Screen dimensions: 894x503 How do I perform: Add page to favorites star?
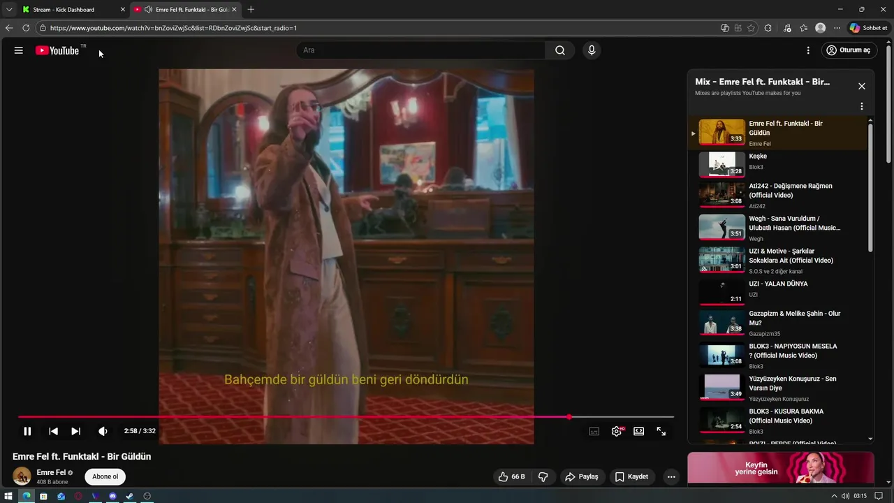[751, 28]
